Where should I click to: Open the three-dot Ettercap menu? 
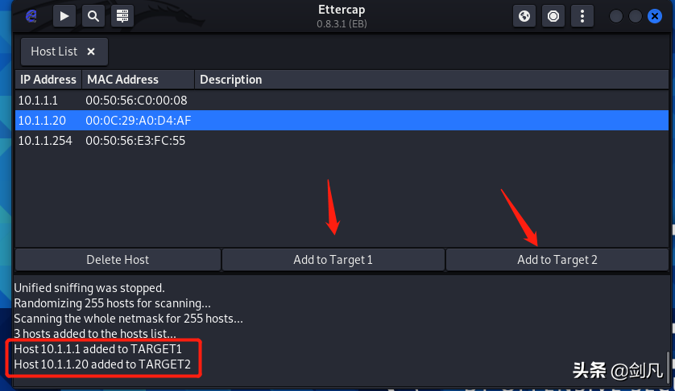pos(582,16)
